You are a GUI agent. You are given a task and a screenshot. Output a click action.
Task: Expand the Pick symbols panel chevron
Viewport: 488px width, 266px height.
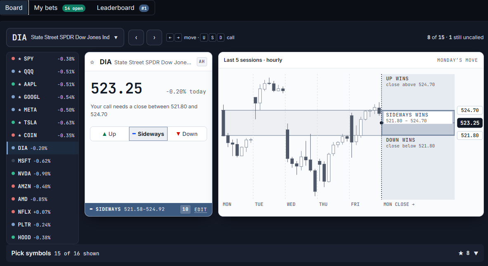476,253
